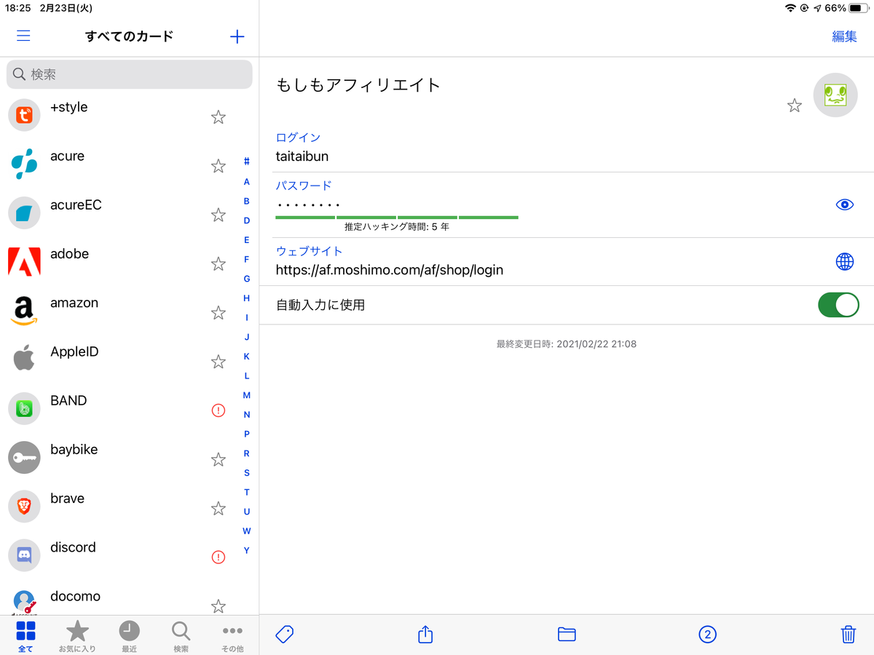Click the af.moshimo.com login URL
The height and width of the screenshot is (655, 874).
pos(390,270)
